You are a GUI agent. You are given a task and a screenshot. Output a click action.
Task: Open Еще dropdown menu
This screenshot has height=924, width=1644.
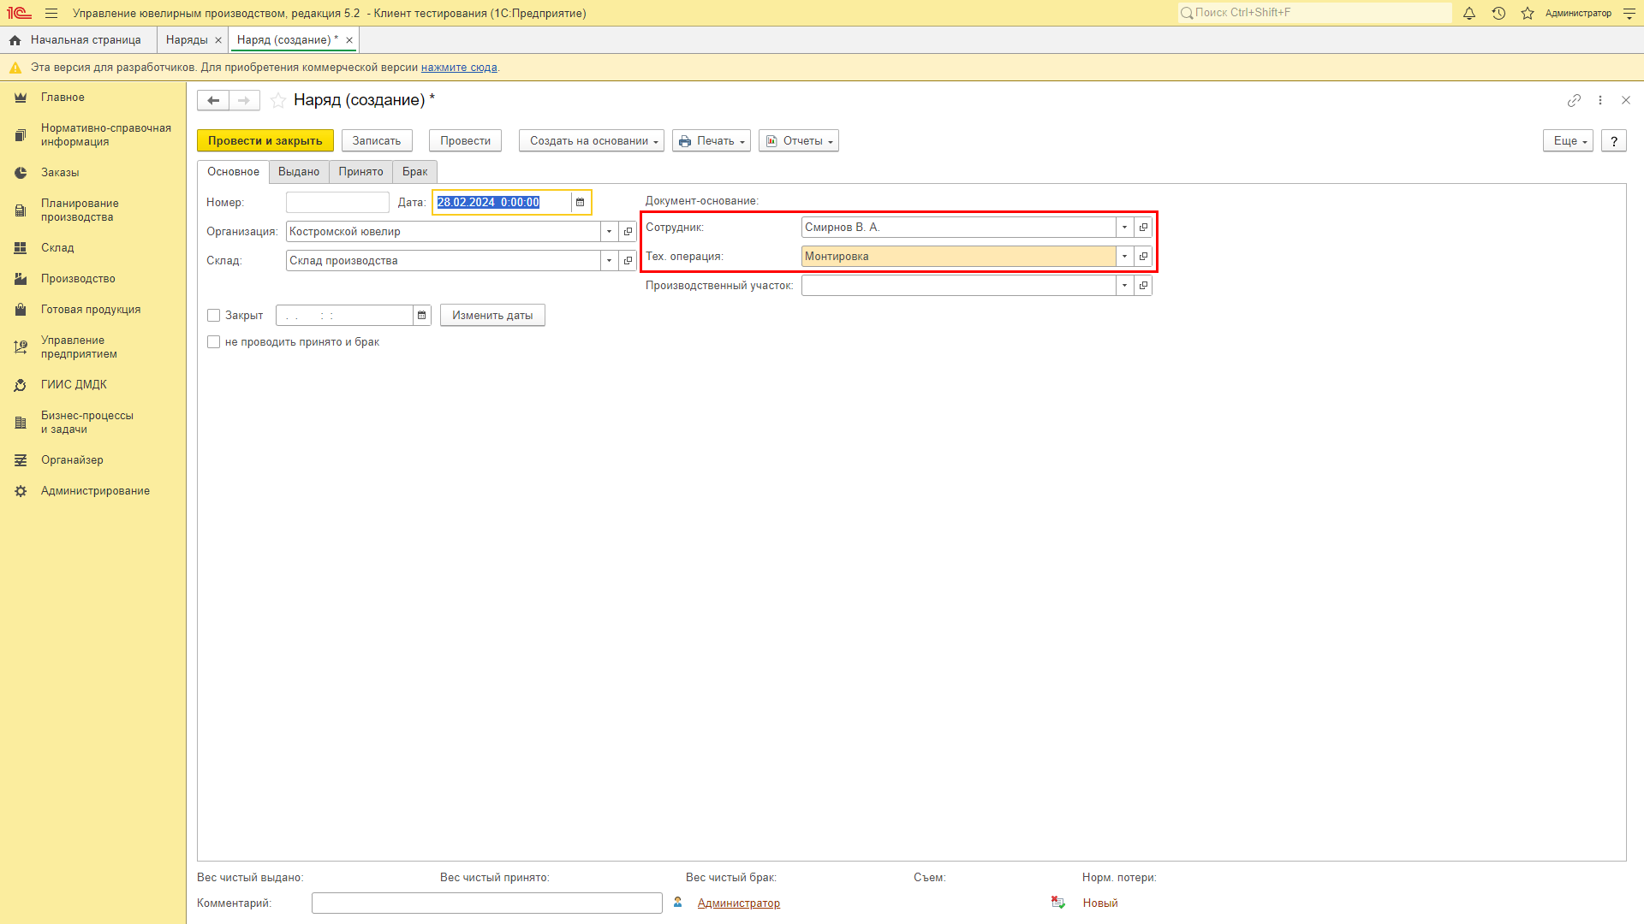point(1568,141)
